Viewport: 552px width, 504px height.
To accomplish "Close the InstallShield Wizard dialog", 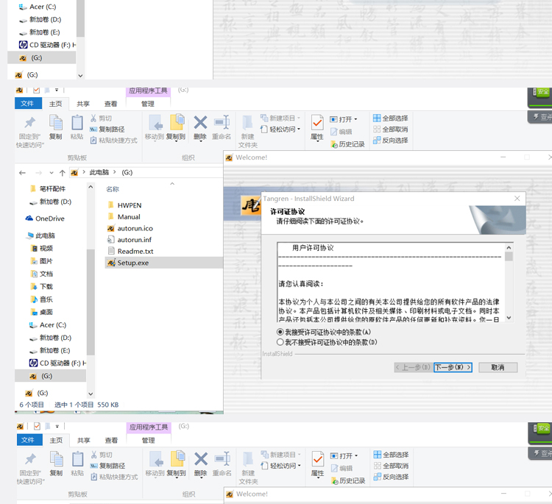I will (x=517, y=199).
